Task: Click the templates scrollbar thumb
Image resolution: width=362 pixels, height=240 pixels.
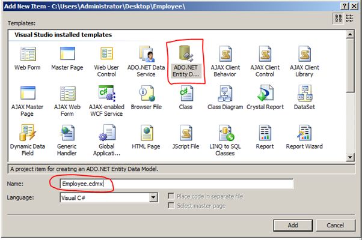Action: 350,65
